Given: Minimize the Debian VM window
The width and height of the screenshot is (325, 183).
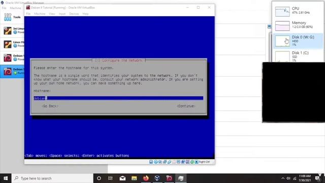Looking at the screenshot, I should pyautogui.click(x=187, y=8).
